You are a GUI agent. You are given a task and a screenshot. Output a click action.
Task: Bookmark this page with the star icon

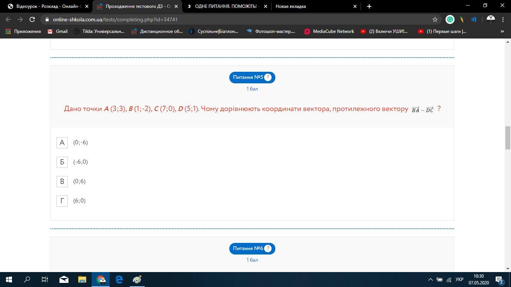coord(435,19)
